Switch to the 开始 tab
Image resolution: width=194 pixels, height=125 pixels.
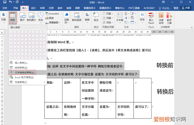pos(15,8)
